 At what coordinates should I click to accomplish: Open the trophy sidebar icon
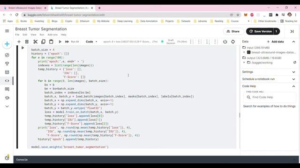point(7,63)
